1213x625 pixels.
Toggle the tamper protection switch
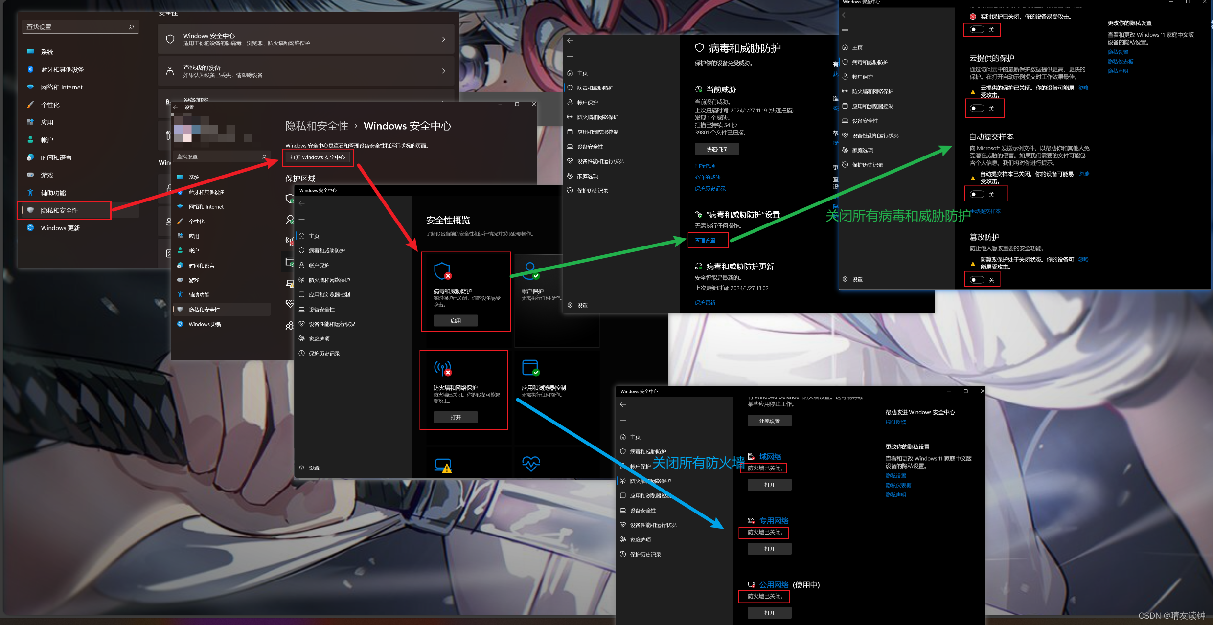click(x=977, y=280)
